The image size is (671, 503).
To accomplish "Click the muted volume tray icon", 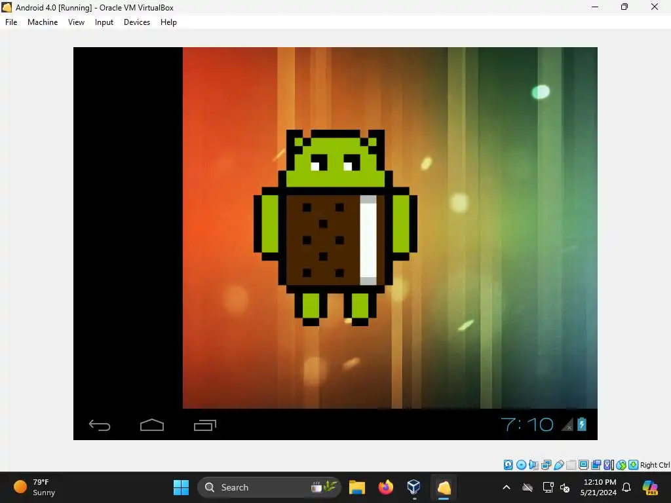I will [x=565, y=487].
